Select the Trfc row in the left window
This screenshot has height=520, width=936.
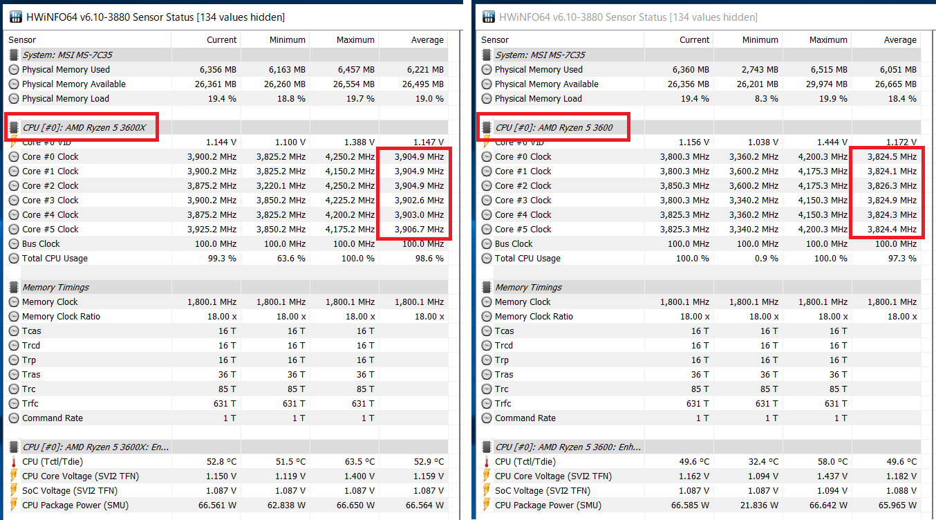226,403
